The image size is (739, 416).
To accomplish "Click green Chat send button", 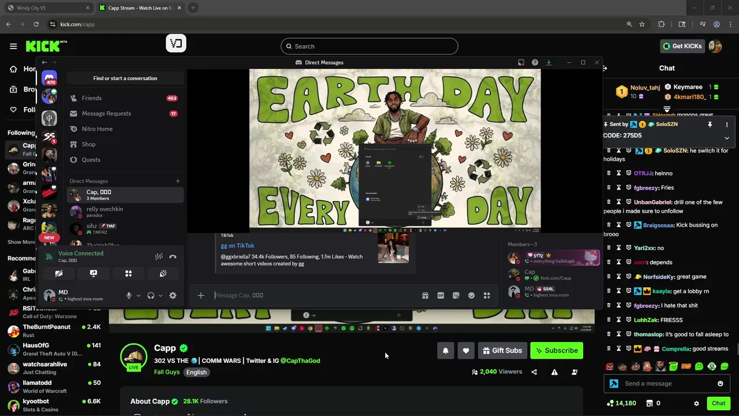I will click(x=718, y=403).
